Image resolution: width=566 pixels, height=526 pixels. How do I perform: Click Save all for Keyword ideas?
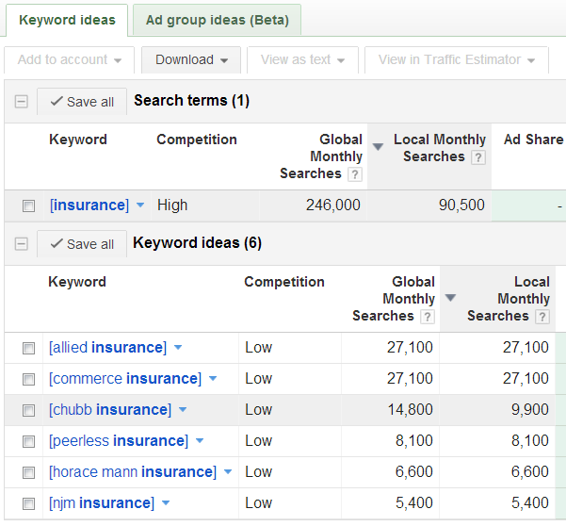pyautogui.click(x=82, y=244)
